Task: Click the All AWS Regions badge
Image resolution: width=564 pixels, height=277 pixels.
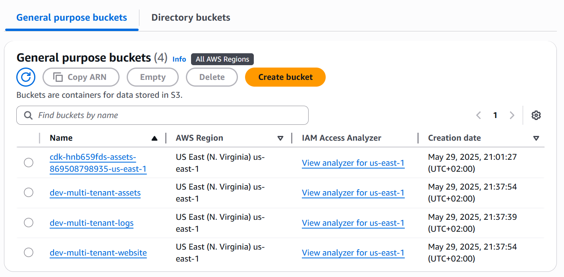Action: tap(222, 59)
